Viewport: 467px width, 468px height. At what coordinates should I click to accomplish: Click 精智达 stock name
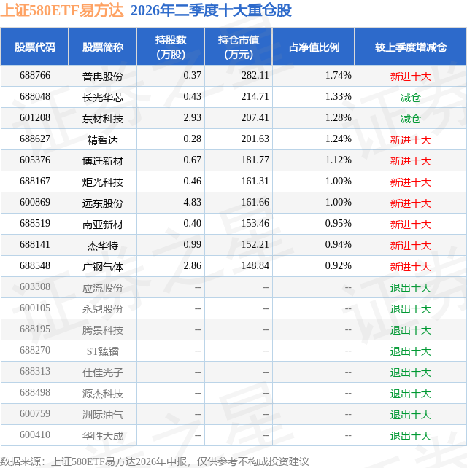pyautogui.click(x=103, y=140)
